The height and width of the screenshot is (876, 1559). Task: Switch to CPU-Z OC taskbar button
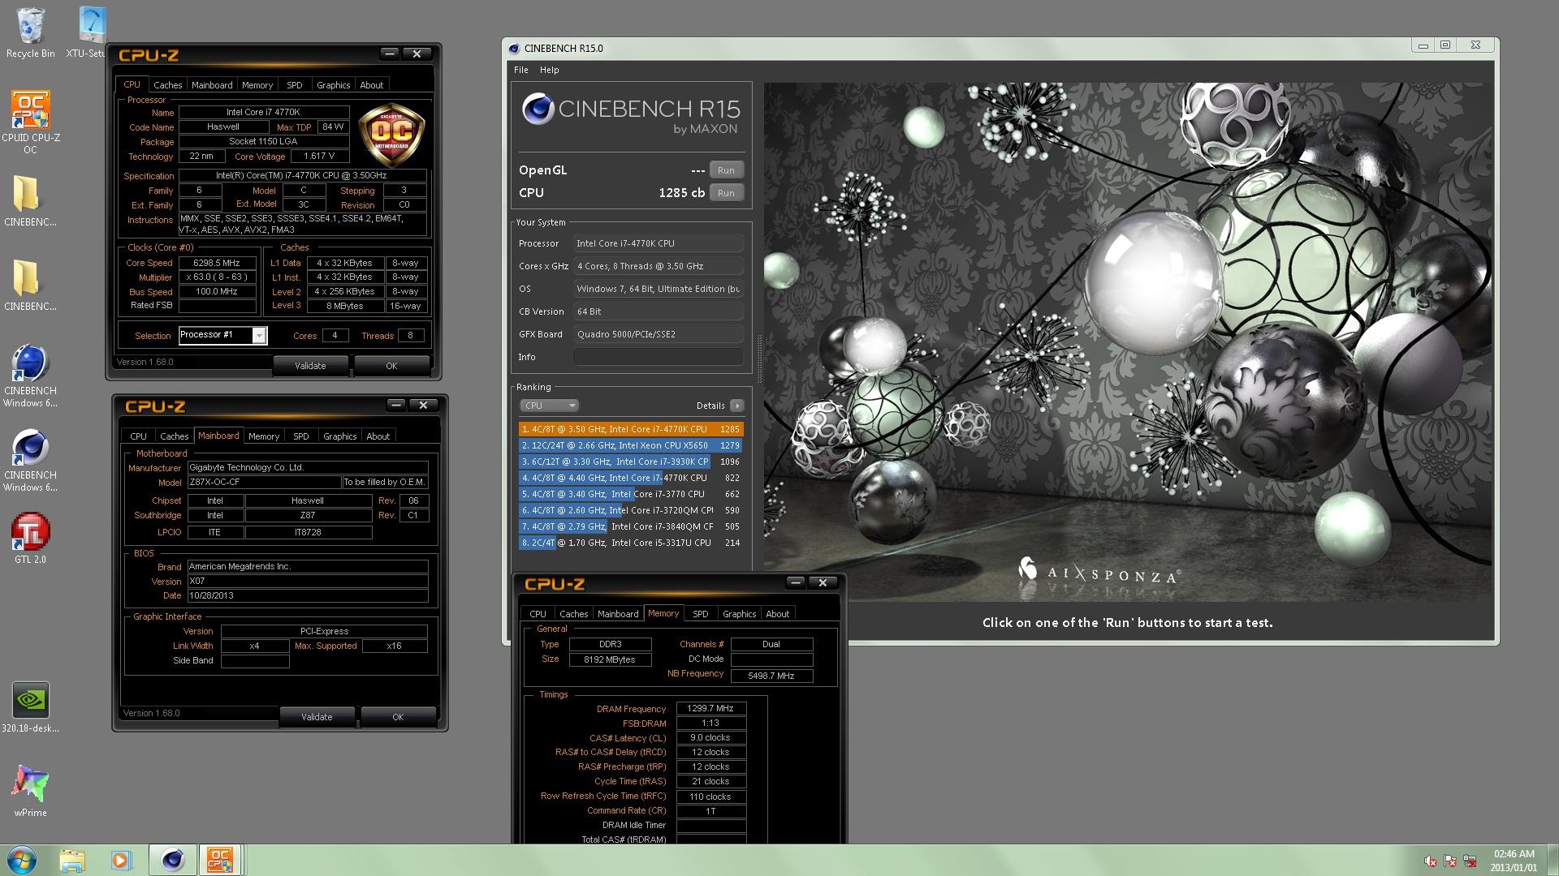[220, 860]
